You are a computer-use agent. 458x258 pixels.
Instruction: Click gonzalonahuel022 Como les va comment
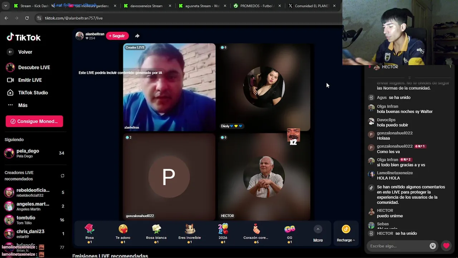click(388, 152)
